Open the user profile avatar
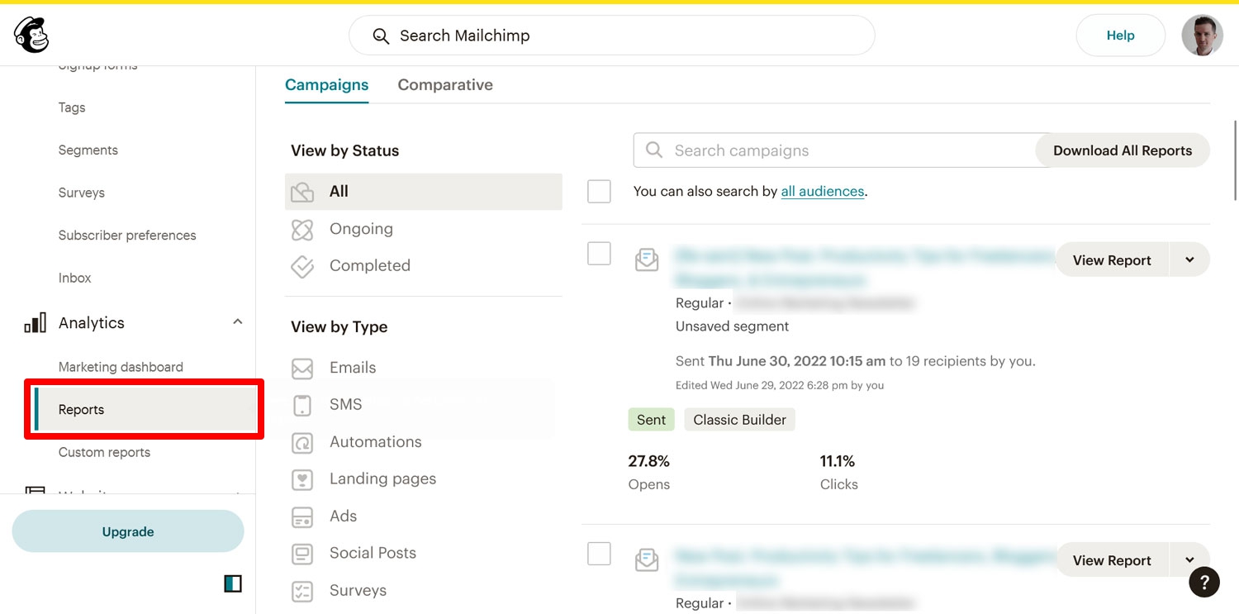 pos(1202,36)
